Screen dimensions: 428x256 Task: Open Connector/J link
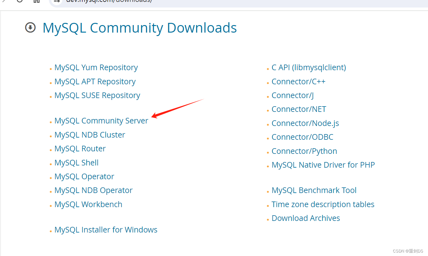[x=293, y=95]
